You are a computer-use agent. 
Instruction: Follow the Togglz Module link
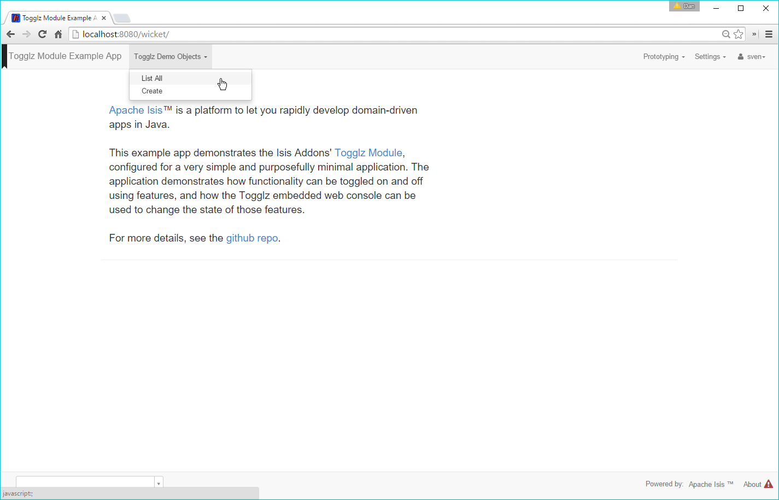(x=368, y=153)
